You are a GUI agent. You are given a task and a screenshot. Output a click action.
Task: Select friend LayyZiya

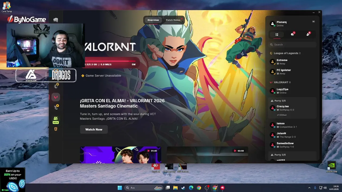point(293,91)
